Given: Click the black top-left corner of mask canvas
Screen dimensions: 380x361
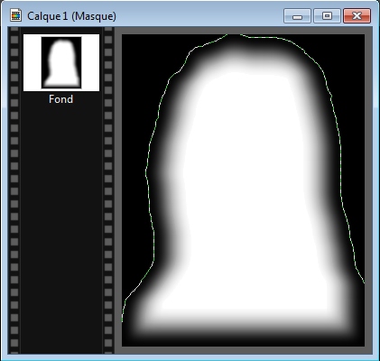Looking at the screenshot, I should click(x=137, y=48).
